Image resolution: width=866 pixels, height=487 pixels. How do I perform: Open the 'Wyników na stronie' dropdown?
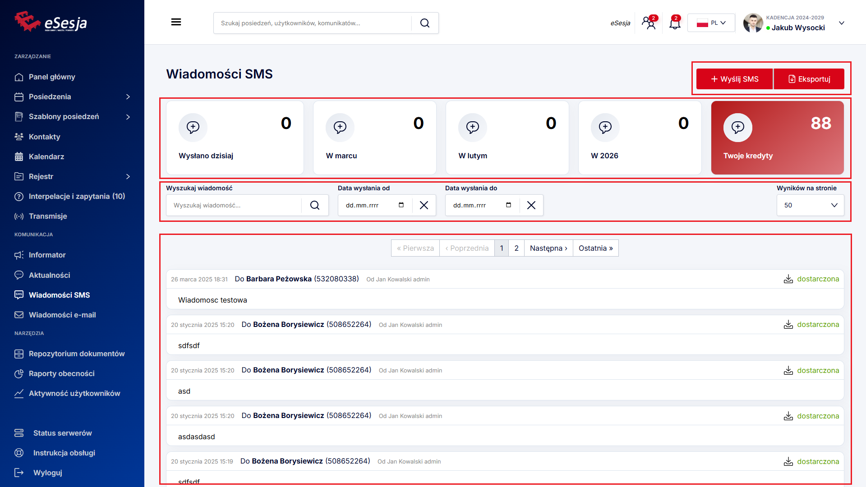tap(810, 205)
